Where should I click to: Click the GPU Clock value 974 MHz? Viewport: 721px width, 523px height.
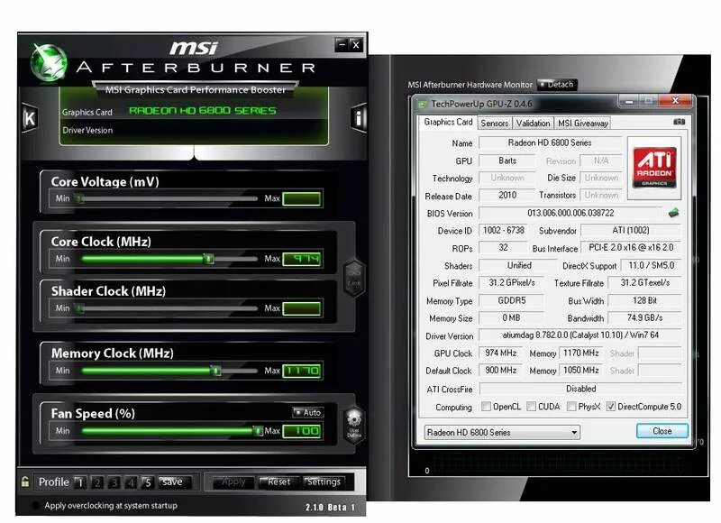(500, 353)
